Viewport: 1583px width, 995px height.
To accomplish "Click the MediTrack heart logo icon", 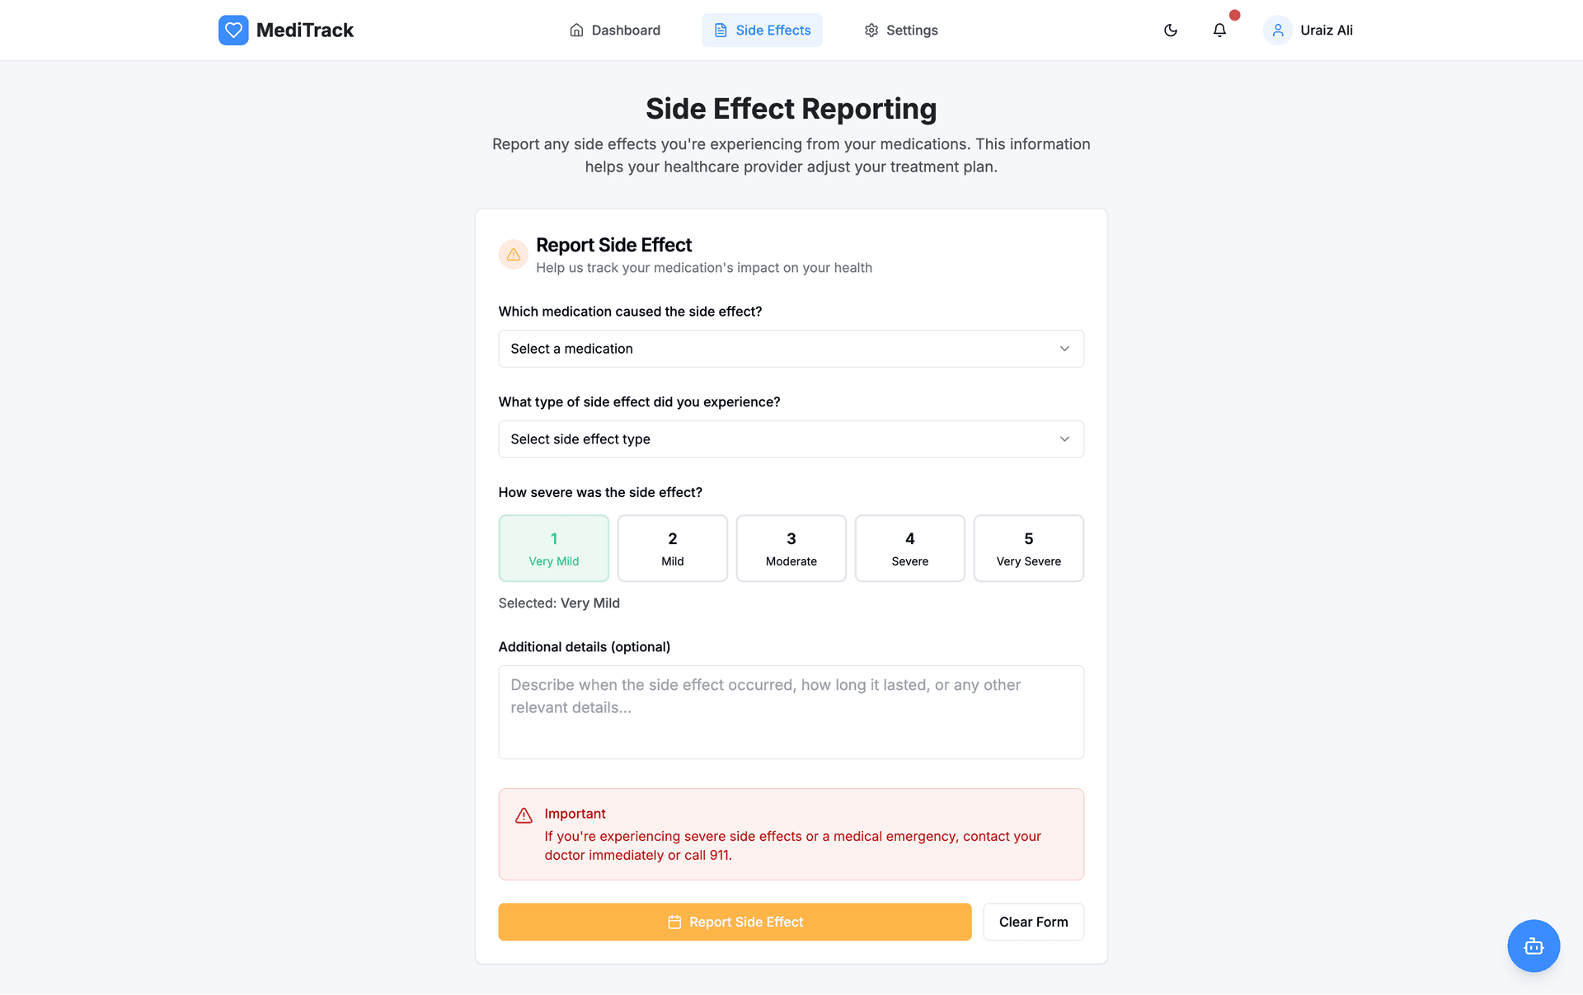I will tap(233, 31).
